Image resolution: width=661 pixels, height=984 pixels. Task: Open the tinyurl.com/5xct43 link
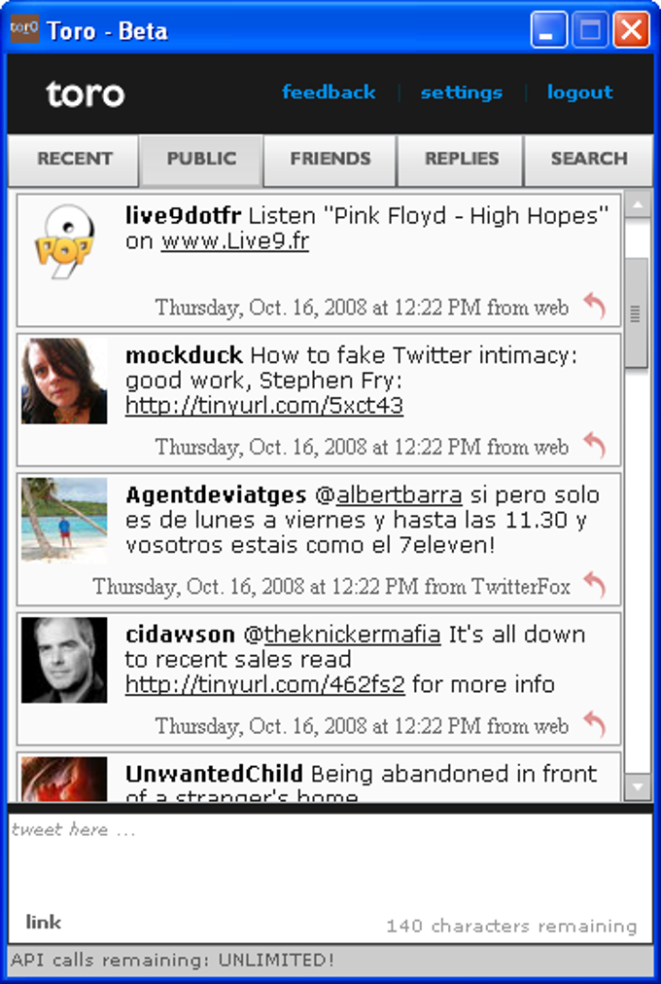tap(263, 406)
